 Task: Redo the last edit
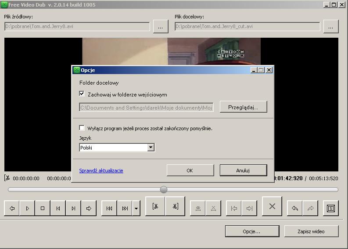311,208
